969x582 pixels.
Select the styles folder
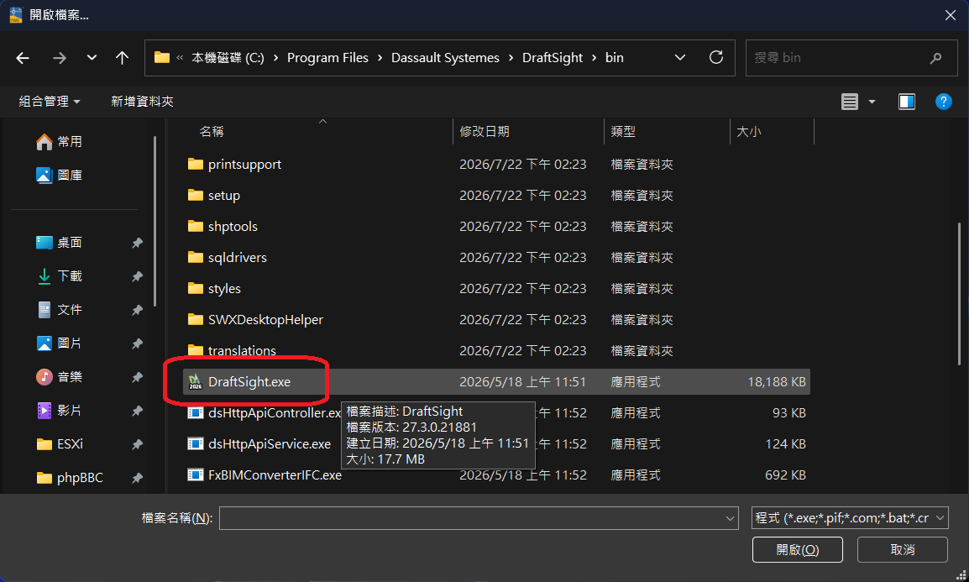tap(224, 289)
